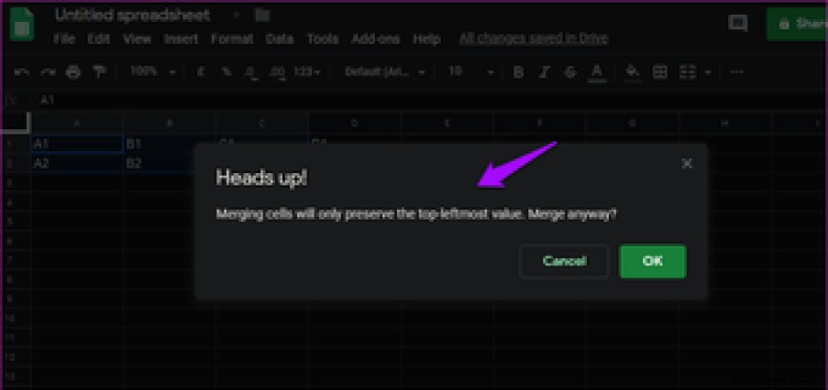
Task: Format as currency with the pound icon
Action: [x=201, y=71]
